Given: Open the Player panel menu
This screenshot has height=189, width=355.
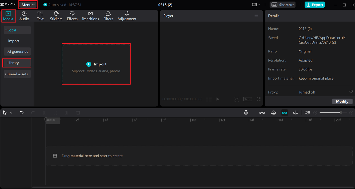Looking at the screenshot, I should coord(256,16).
